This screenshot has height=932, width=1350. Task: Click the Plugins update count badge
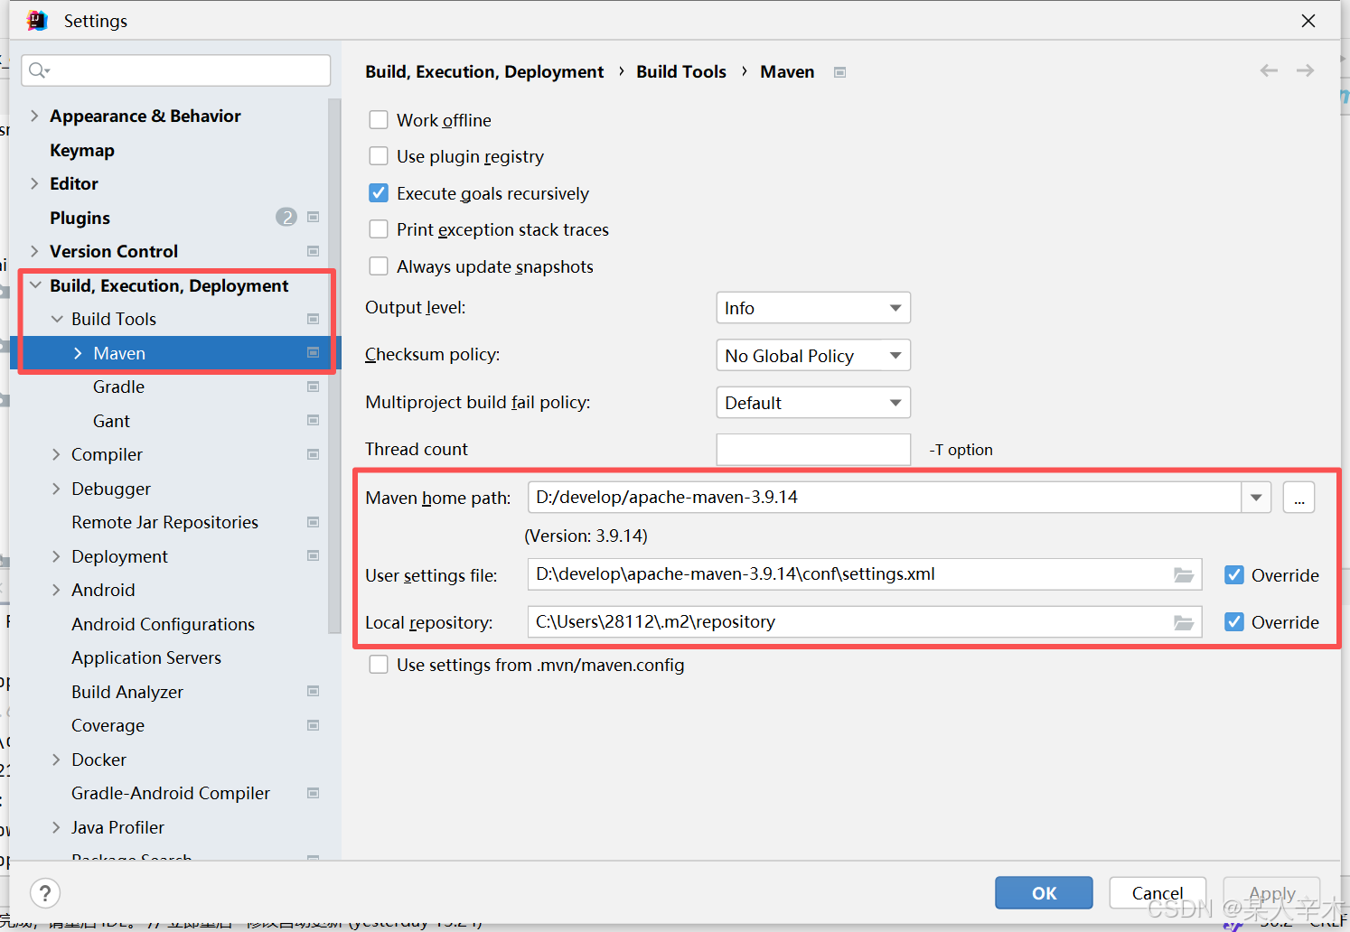coord(286,217)
